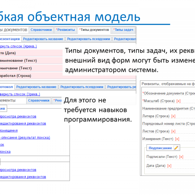Click the link ending in поиска
Viewport: 195px width, 195px height.
5,151
